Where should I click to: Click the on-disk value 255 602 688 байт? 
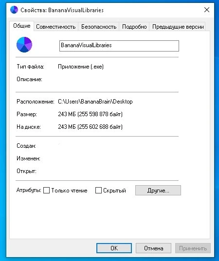click(100, 127)
